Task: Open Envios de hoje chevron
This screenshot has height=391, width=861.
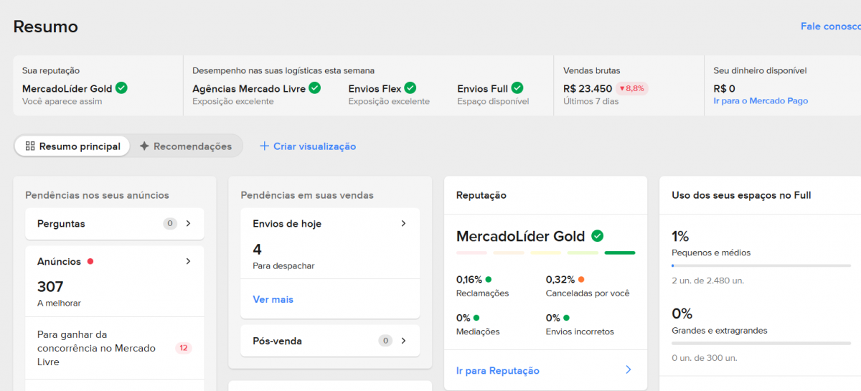Action: point(403,223)
